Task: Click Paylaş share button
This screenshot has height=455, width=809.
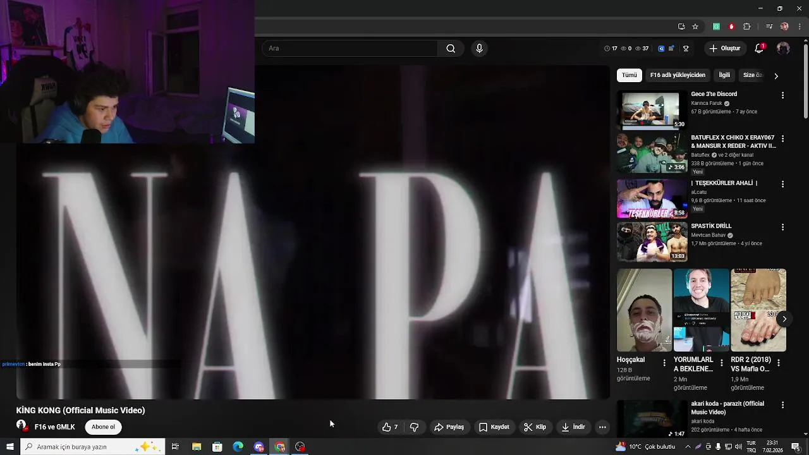Action: [449, 427]
